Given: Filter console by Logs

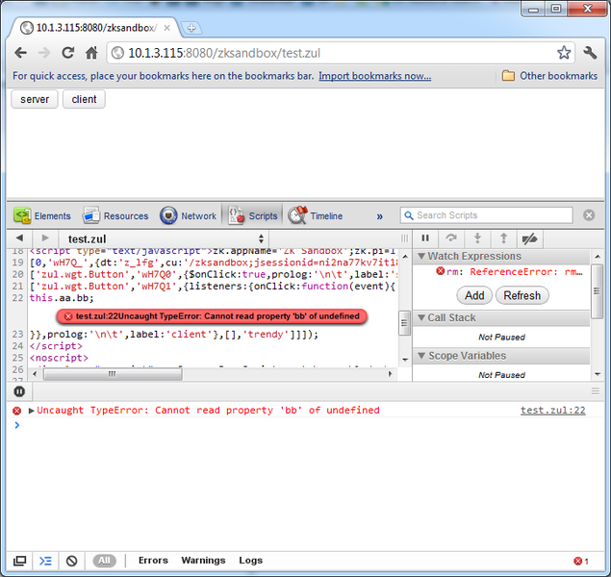Looking at the screenshot, I should pyautogui.click(x=250, y=561).
